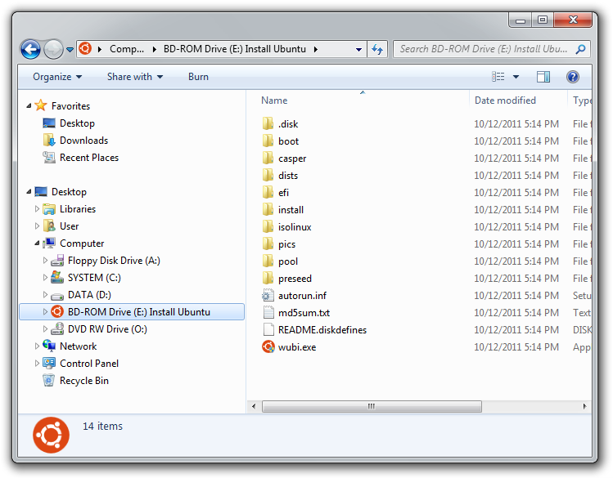Select the install folder icon
This screenshot has width=613, height=478.
click(x=268, y=209)
